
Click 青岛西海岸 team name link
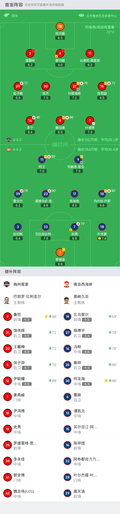(83, 284)
